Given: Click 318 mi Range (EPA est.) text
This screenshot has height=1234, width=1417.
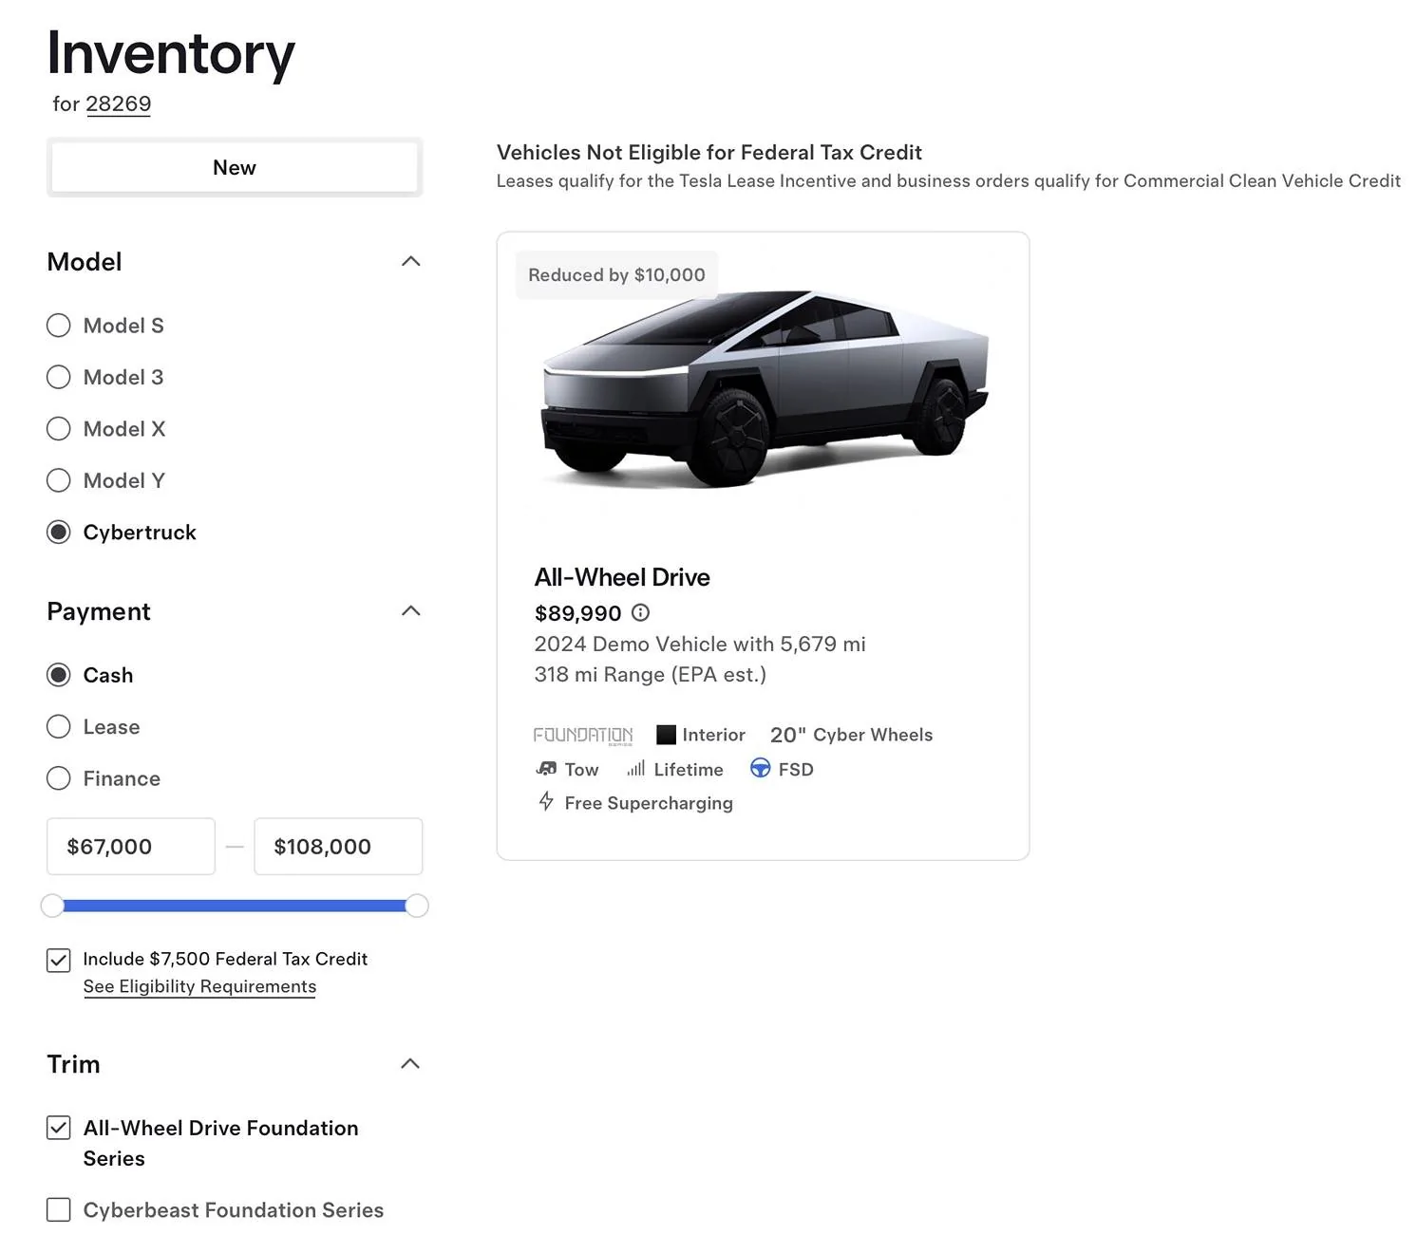Looking at the screenshot, I should 651,675.
